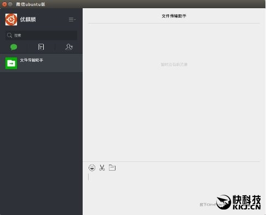Screen dimensions: 266x215
Task: Click the send hint text at bottom
Action: [212, 205]
